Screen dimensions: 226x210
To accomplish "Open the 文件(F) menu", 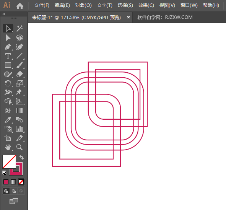I will [42, 5].
